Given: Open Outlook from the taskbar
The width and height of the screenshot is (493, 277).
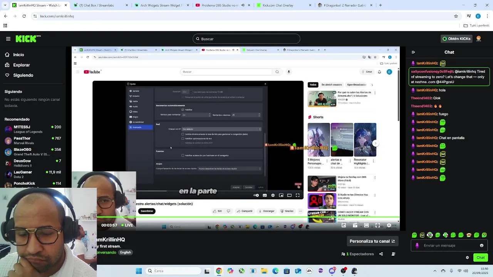Looking at the screenshot, I should pyautogui.click(x=298, y=271).
